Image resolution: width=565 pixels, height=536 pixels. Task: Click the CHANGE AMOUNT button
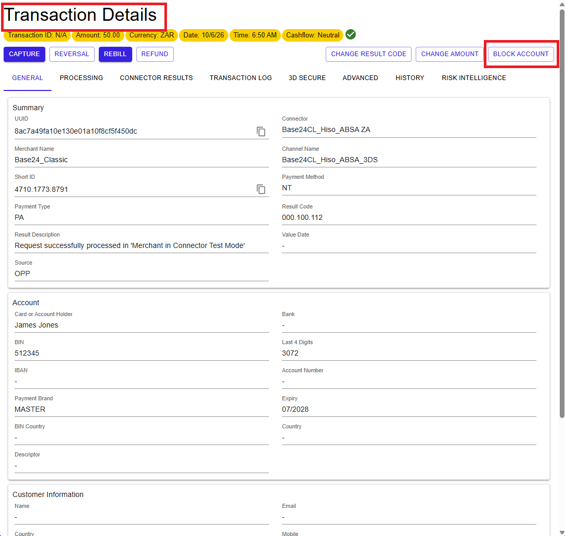click(450, 54)
